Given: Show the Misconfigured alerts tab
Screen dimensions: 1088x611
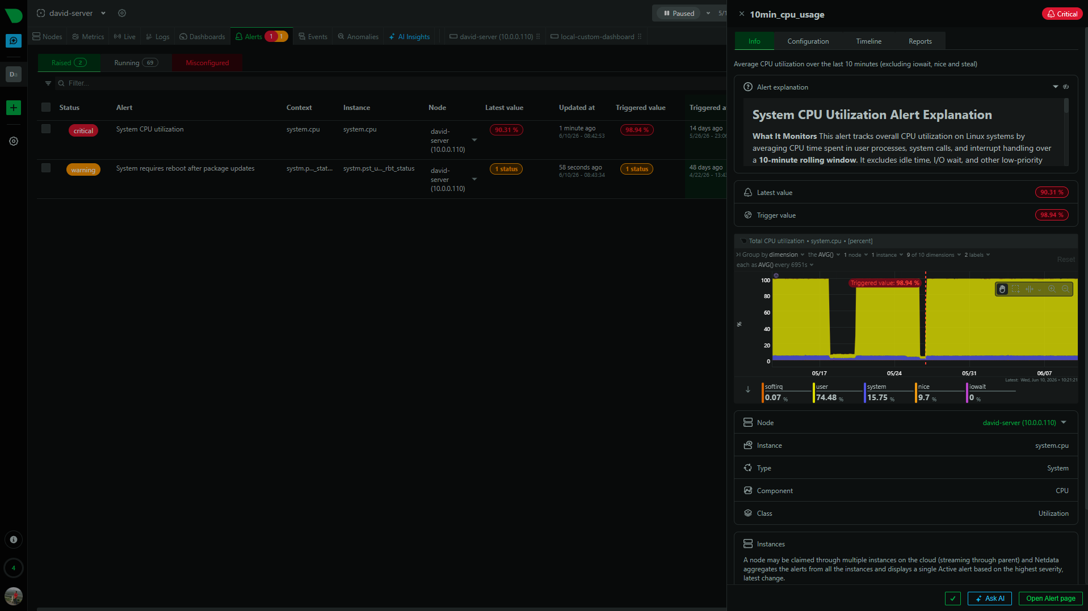Looking at the screenshot, I should coord(207,63).
